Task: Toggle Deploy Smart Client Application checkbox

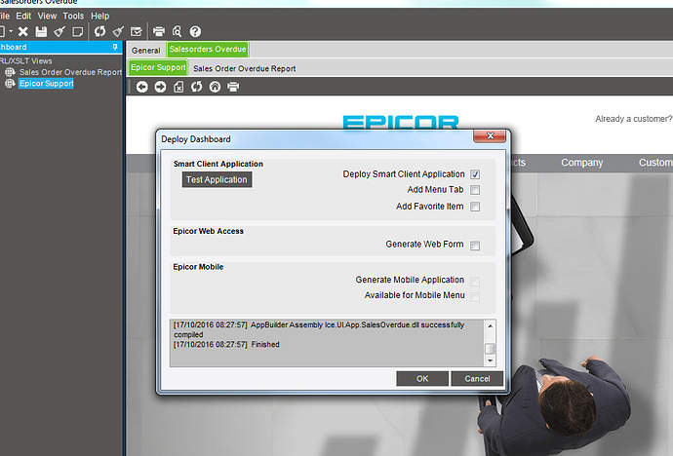Action: click(x=475, y=174)
